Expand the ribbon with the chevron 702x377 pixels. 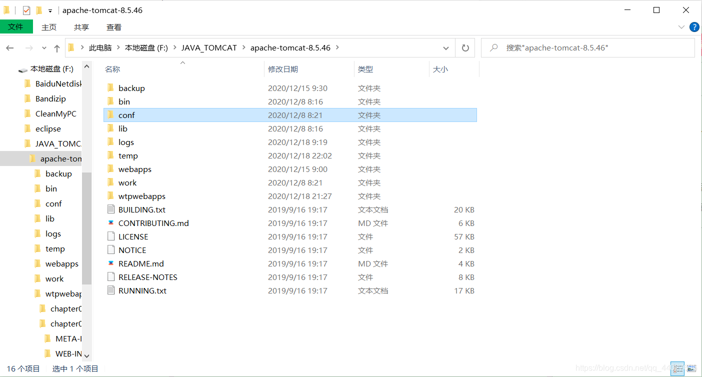pos(681,27)
